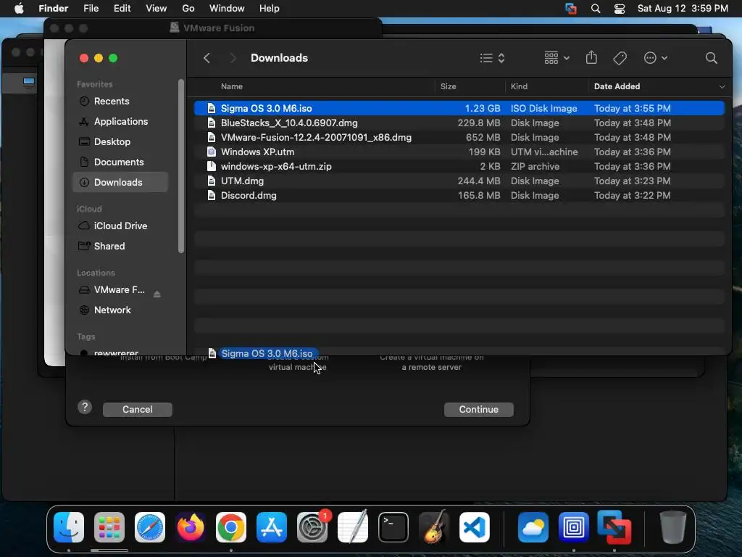Select Sigma OS 3.0 M6.iso file row
Viewport: 742px width, 557px height.
459,109
